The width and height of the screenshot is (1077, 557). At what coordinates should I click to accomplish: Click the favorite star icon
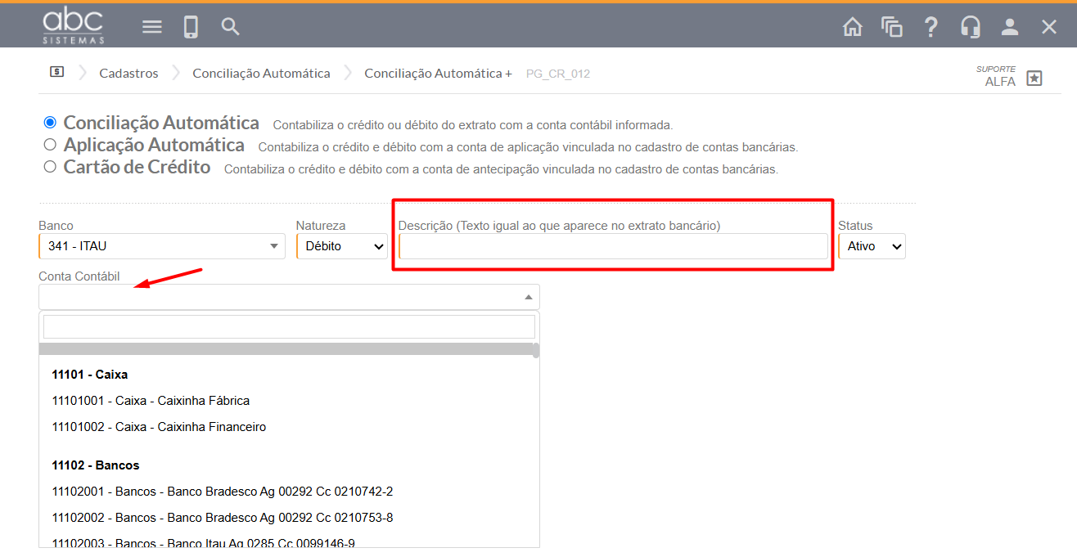(1034, 79)
